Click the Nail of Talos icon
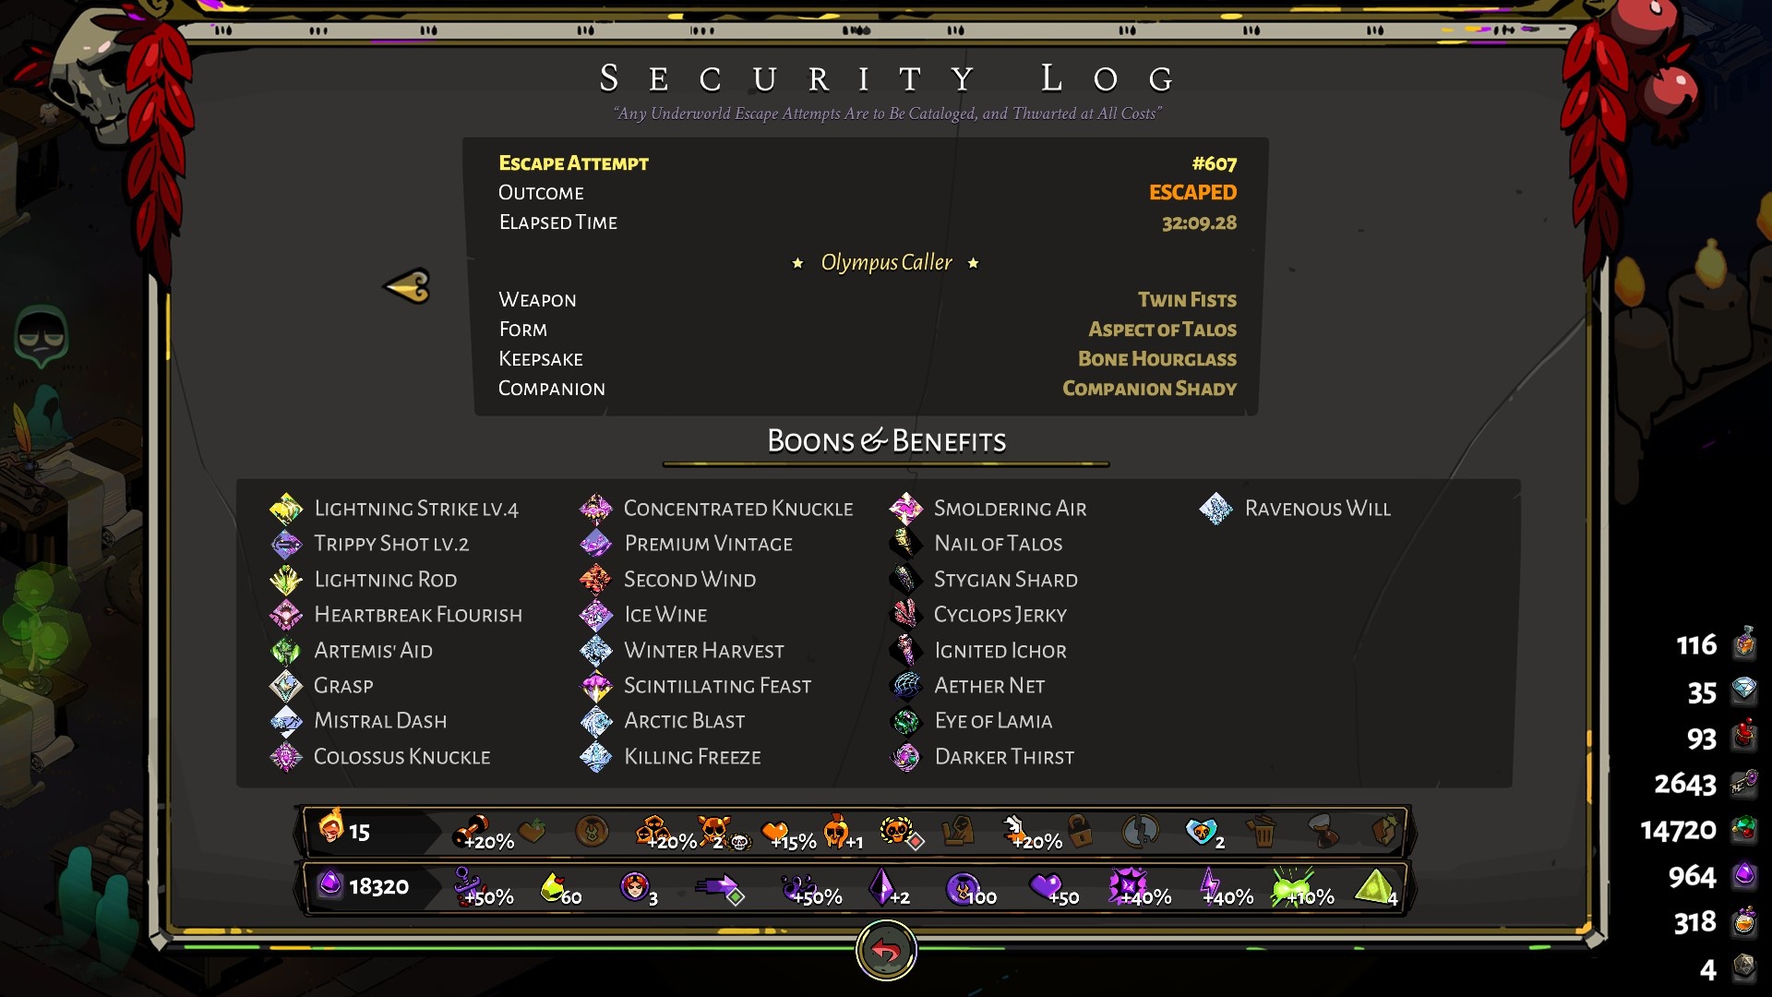Image resolution: width=1772 pixels, height=997 pixels. (905, 543)
